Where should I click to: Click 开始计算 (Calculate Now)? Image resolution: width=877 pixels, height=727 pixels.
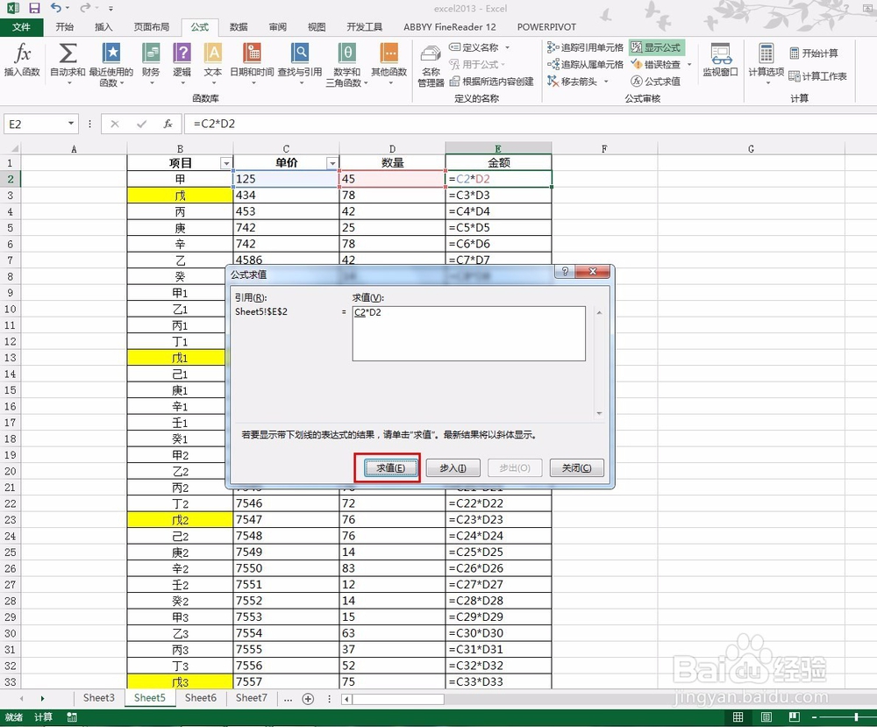[816, 53]
